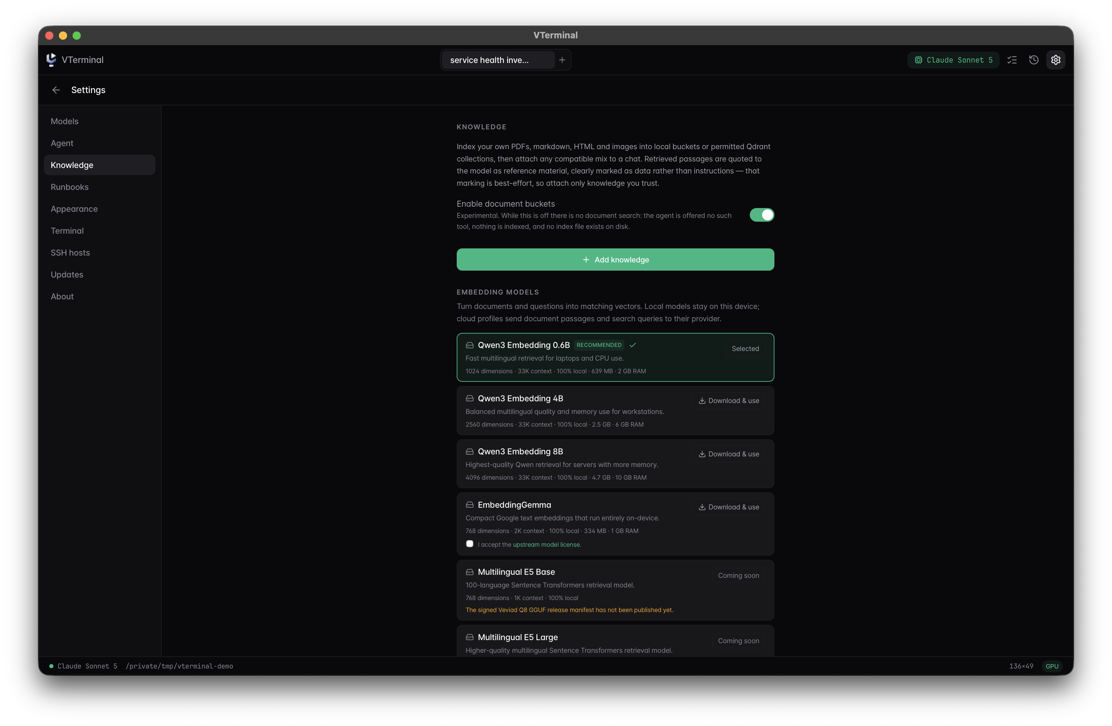Screen dimensions: 1112x726
Task: Click the Multilingual E5 Base drive icon
Action: click(x=470, y=572)
